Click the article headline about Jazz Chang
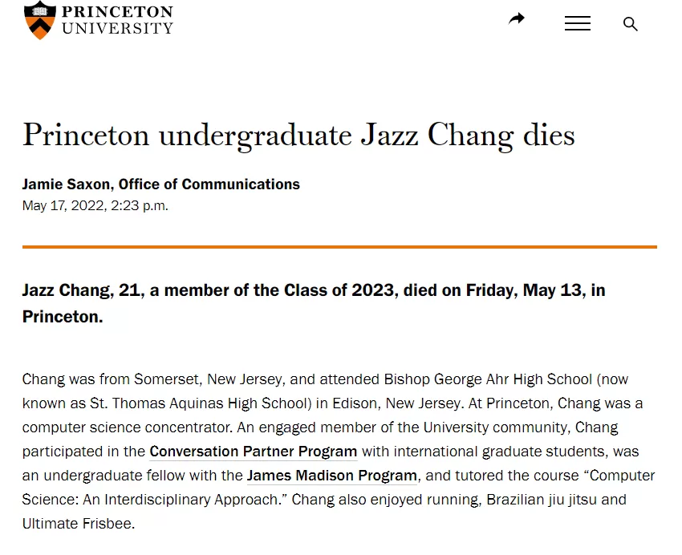This screenshot has height=555, width=682. [x=298, y=136]
